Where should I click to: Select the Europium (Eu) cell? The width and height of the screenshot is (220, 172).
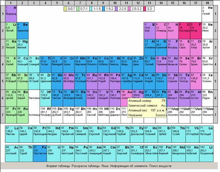pyautogui.click(x=95, y=134)
